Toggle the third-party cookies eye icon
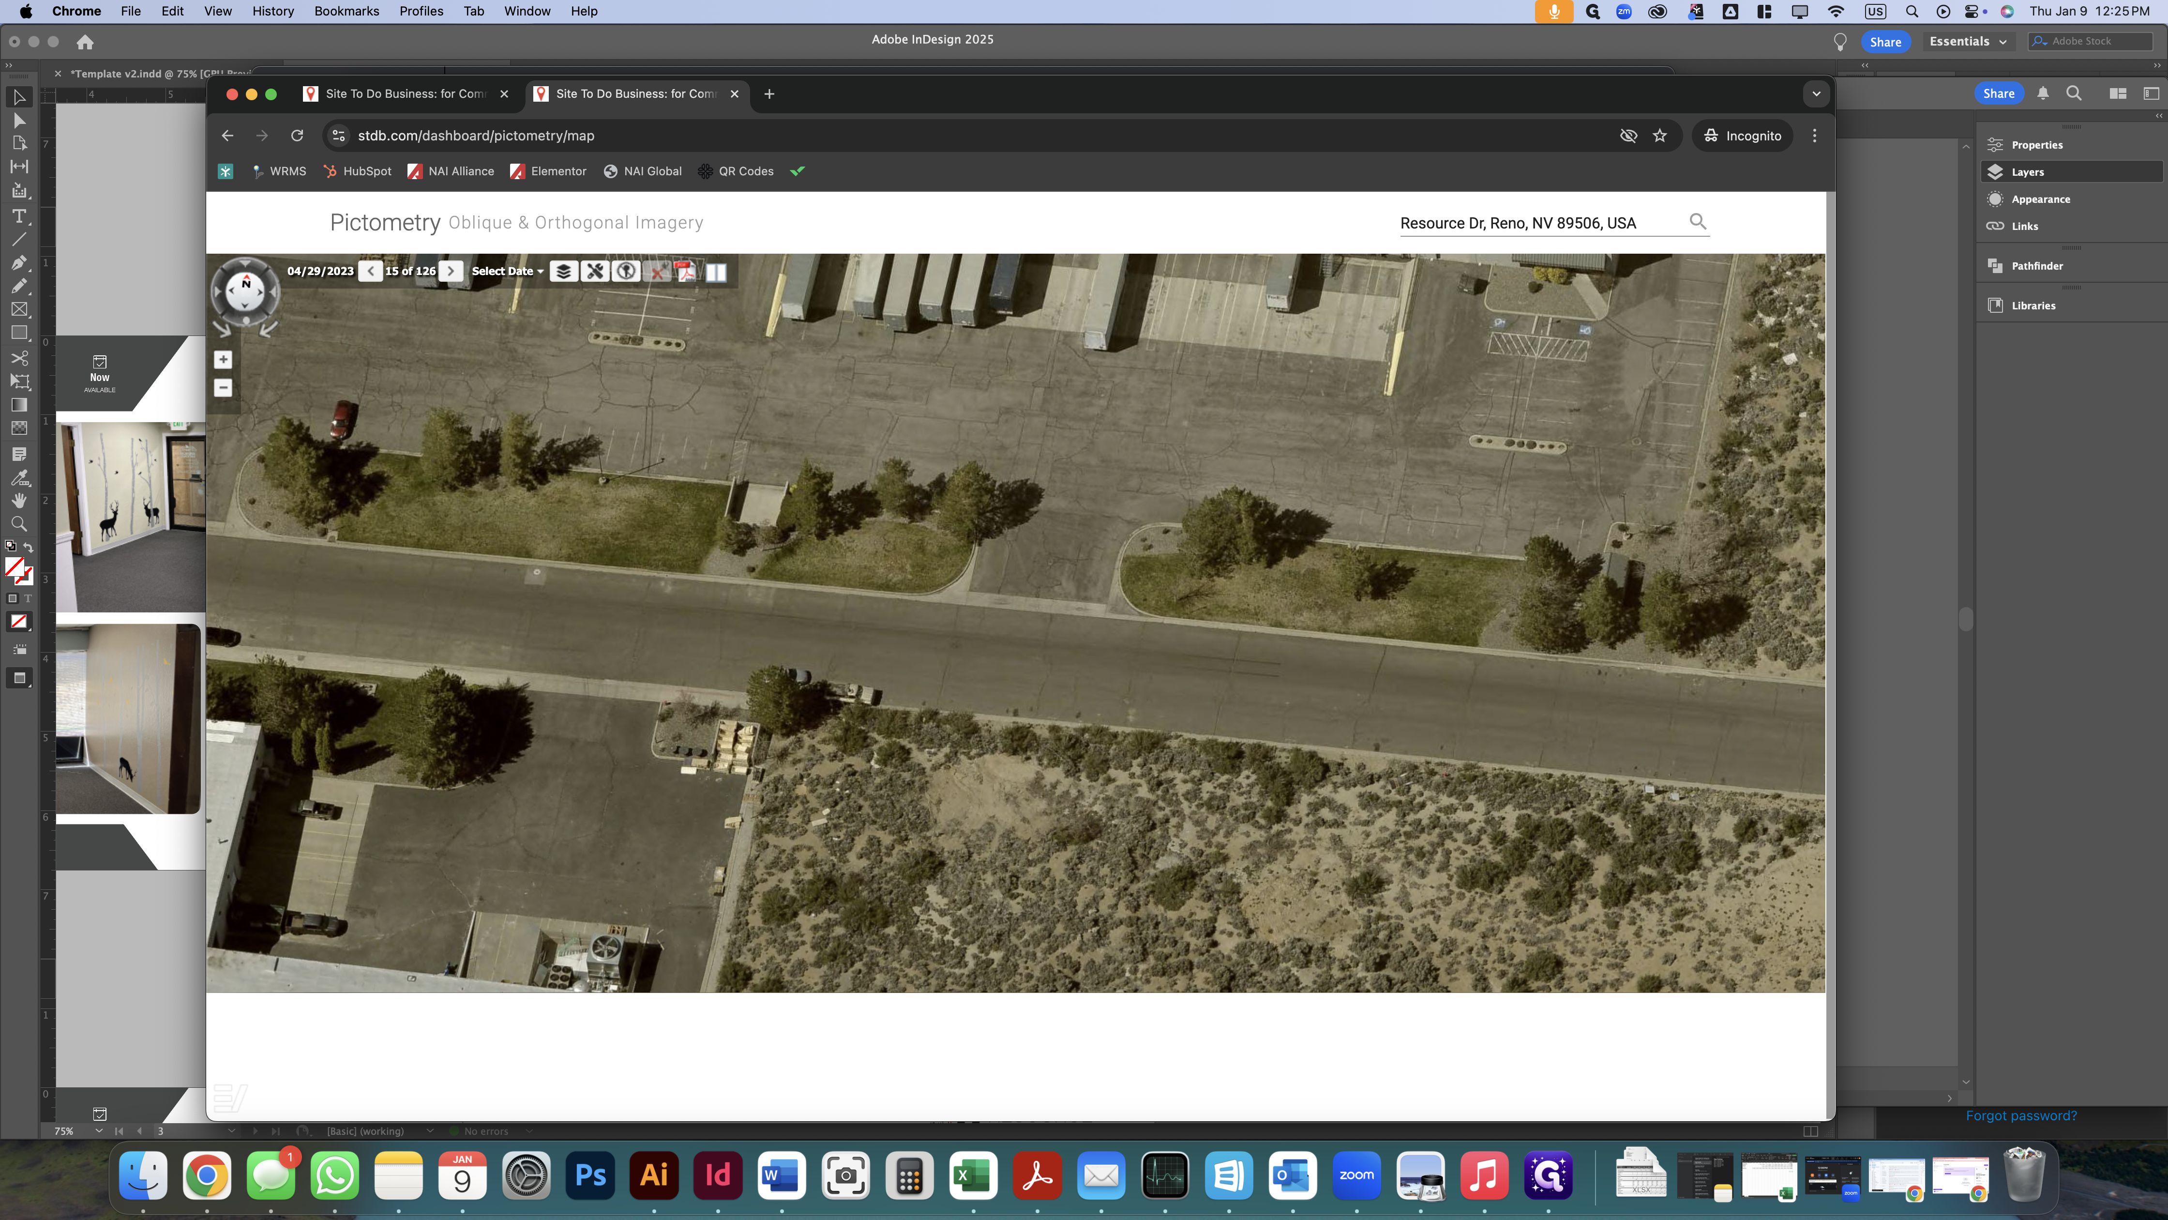This screenshot has width=2168, height=1220. tap(1628, 136)
